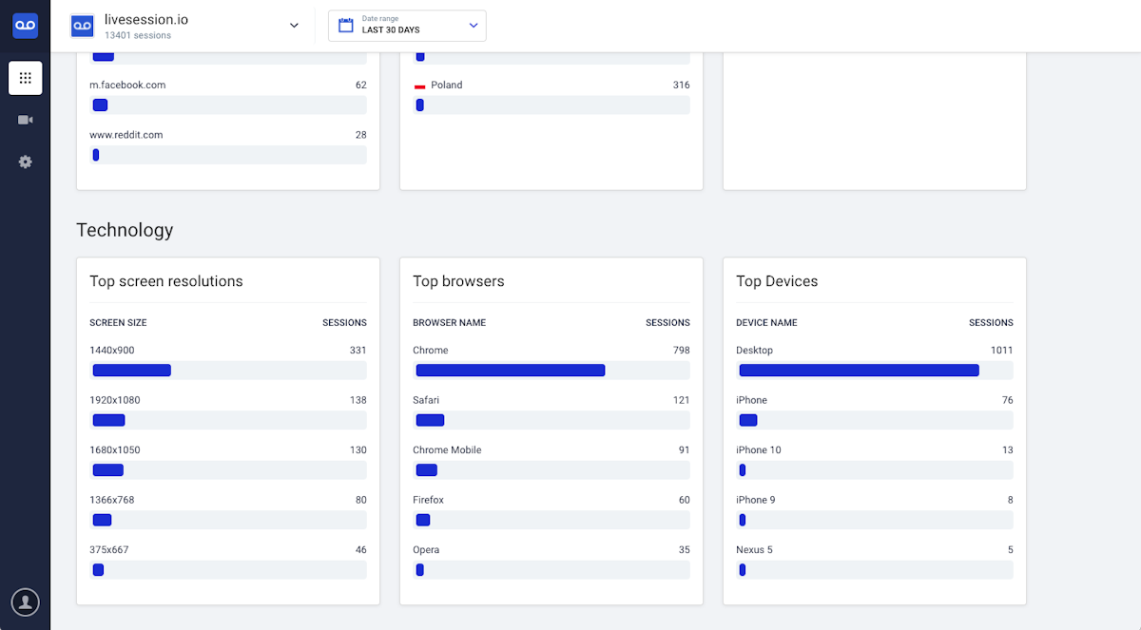Open the user profile avatar icon

(x=25, y=601)
